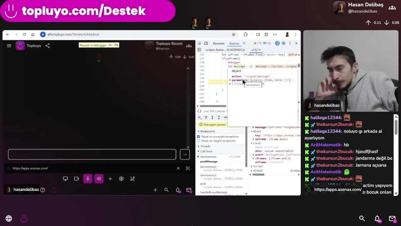Uncheck Pause on uncaught exceptions
Screen dimensions: 401x226
198,137
